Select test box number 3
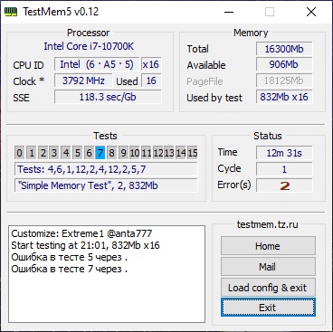This screenshot has height=332, width=333. tap(54, 153)
